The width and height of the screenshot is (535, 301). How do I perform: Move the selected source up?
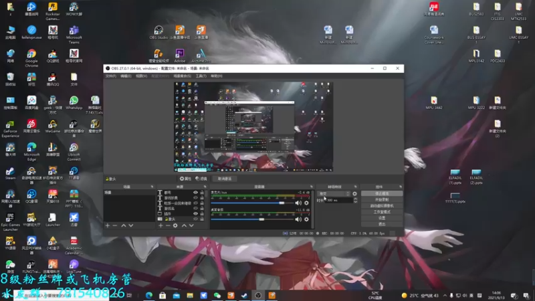184,225
